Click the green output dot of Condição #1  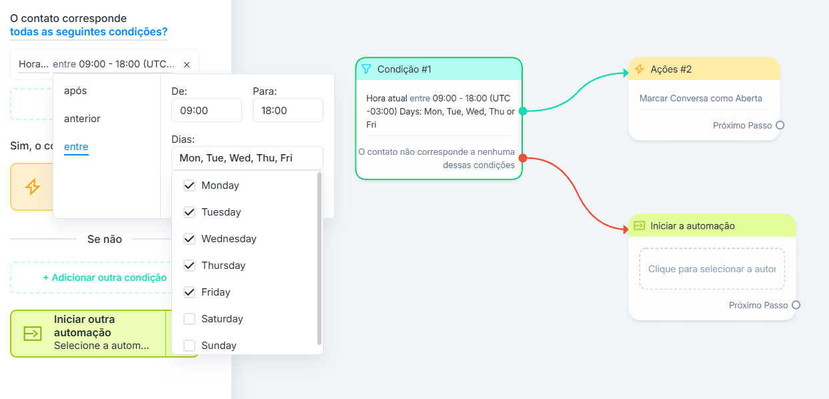pos(523,111)
